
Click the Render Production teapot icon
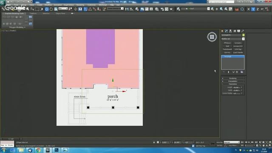click(x=171, y=9)
